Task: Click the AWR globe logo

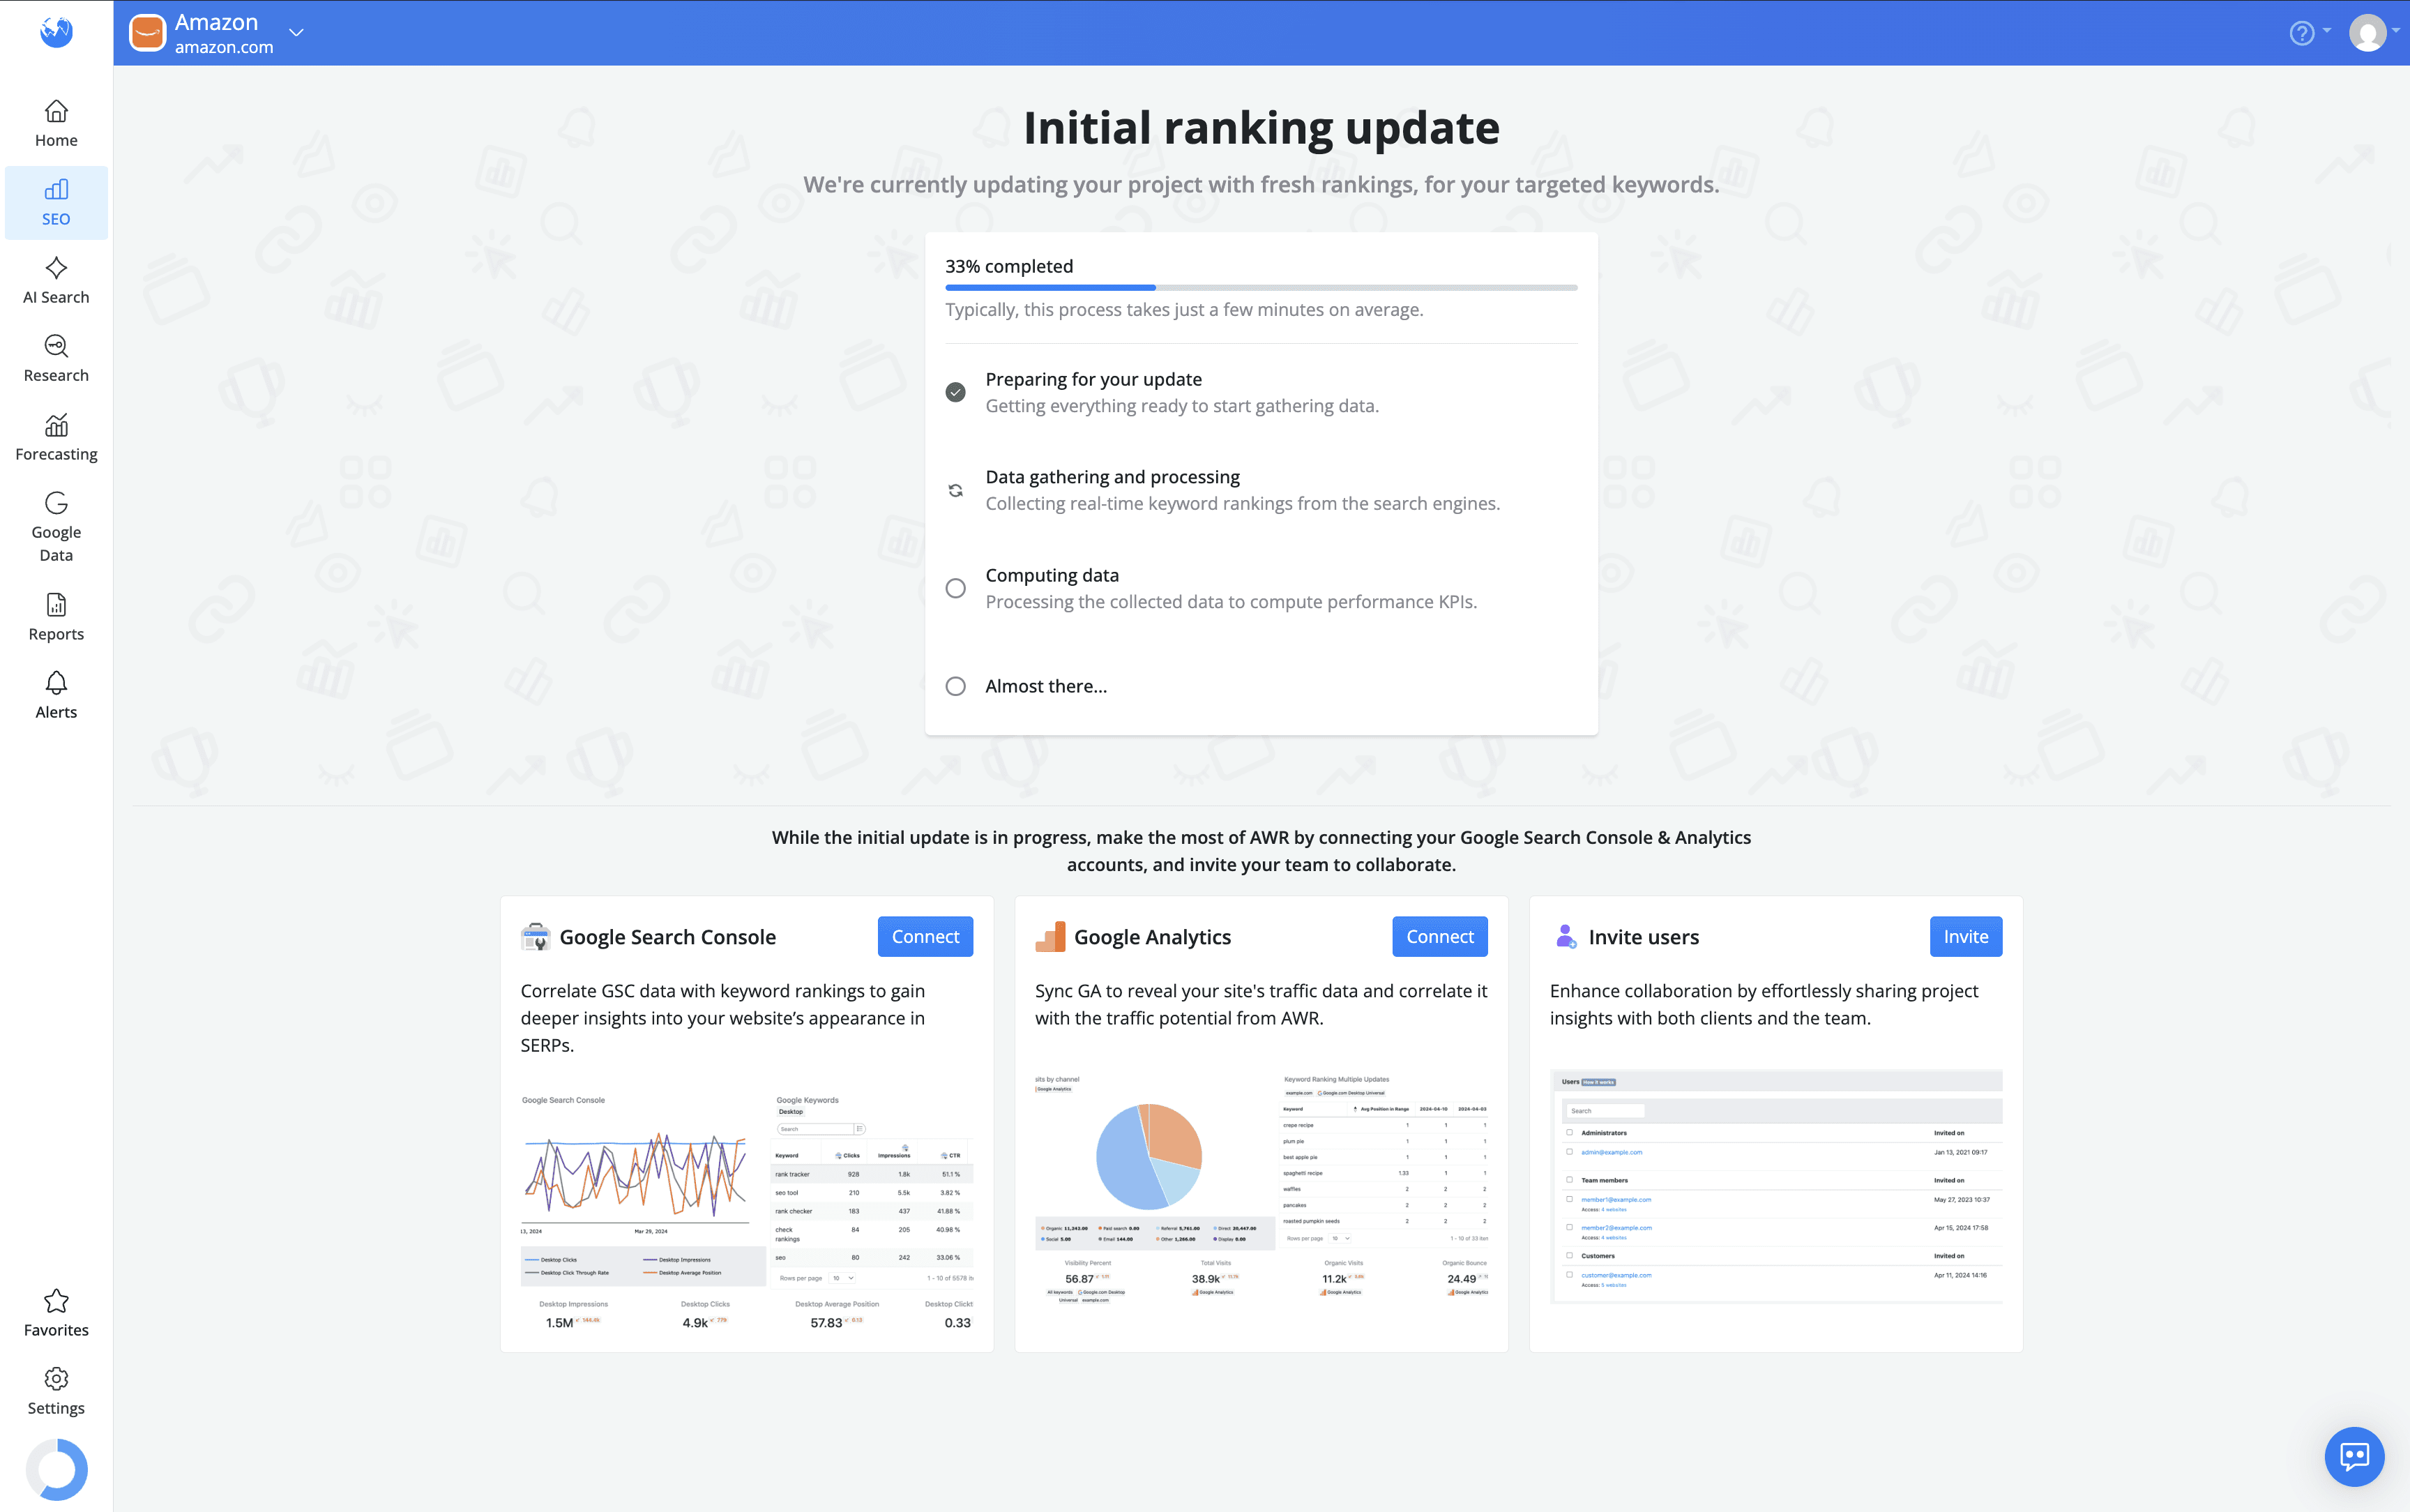Action: tap(56, 32)
